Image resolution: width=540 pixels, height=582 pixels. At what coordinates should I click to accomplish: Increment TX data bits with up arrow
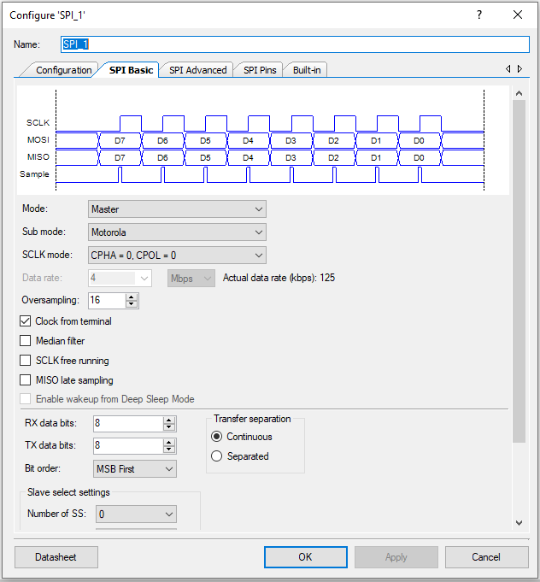[169, 443]
